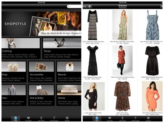Click '£262 – farfetch.com' price text
Viewport: 164px width, 123px height.
(152, 79)
